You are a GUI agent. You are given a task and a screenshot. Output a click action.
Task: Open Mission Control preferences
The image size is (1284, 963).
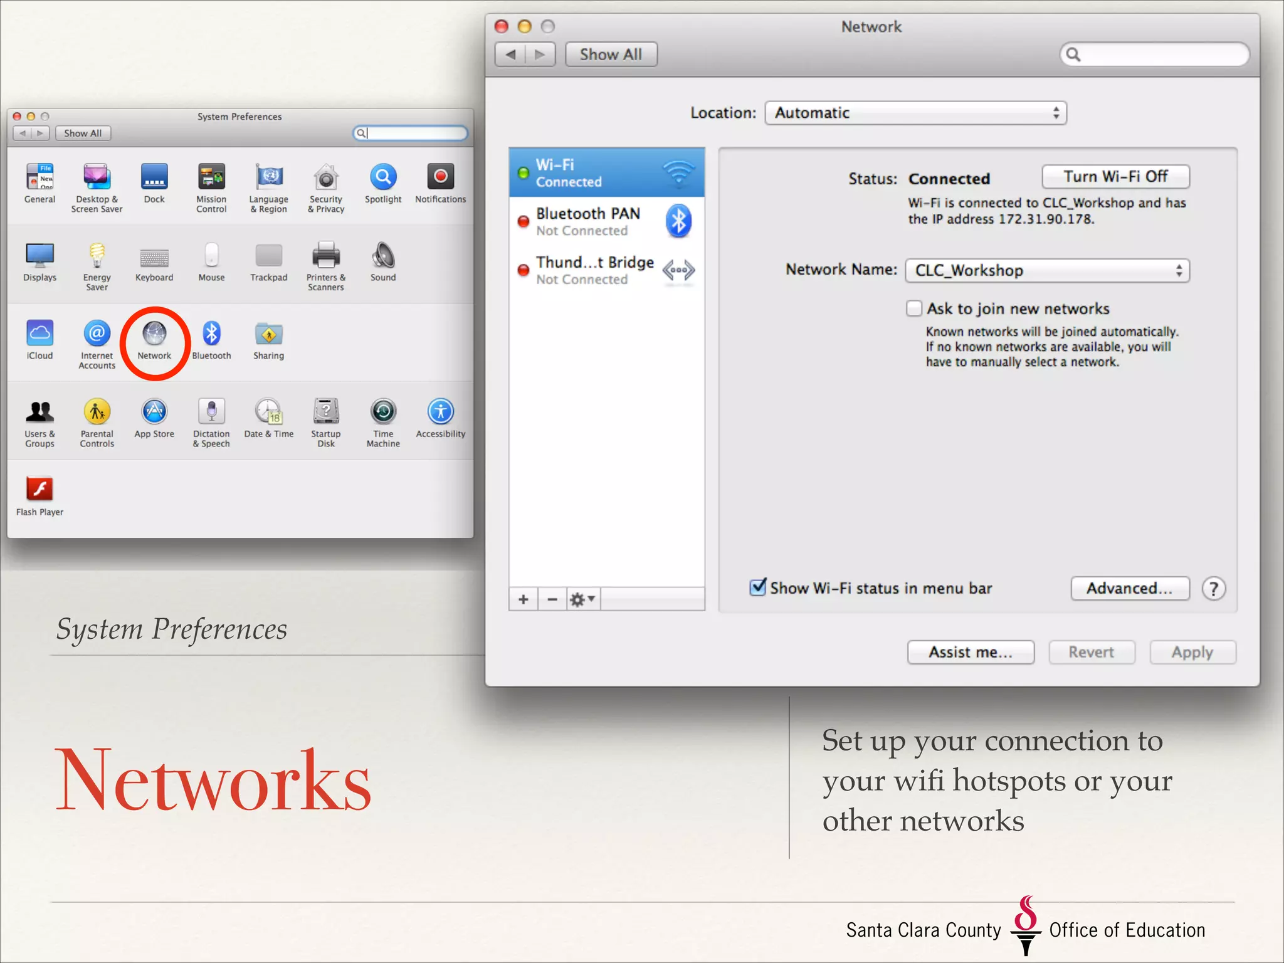(211, 177)
